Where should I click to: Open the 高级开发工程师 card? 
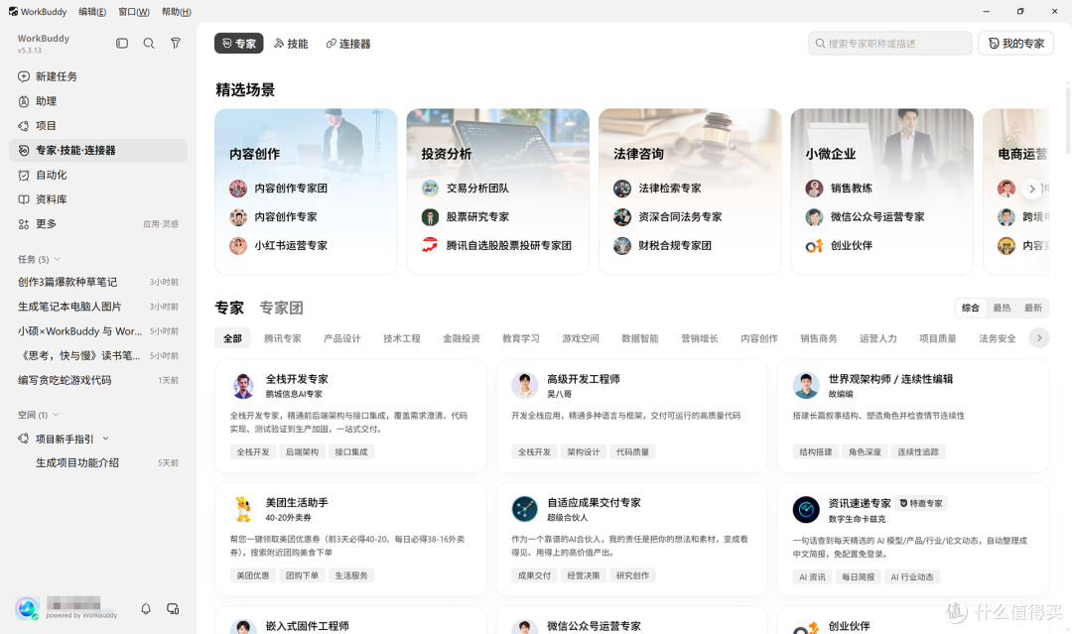tap(631, 416)
